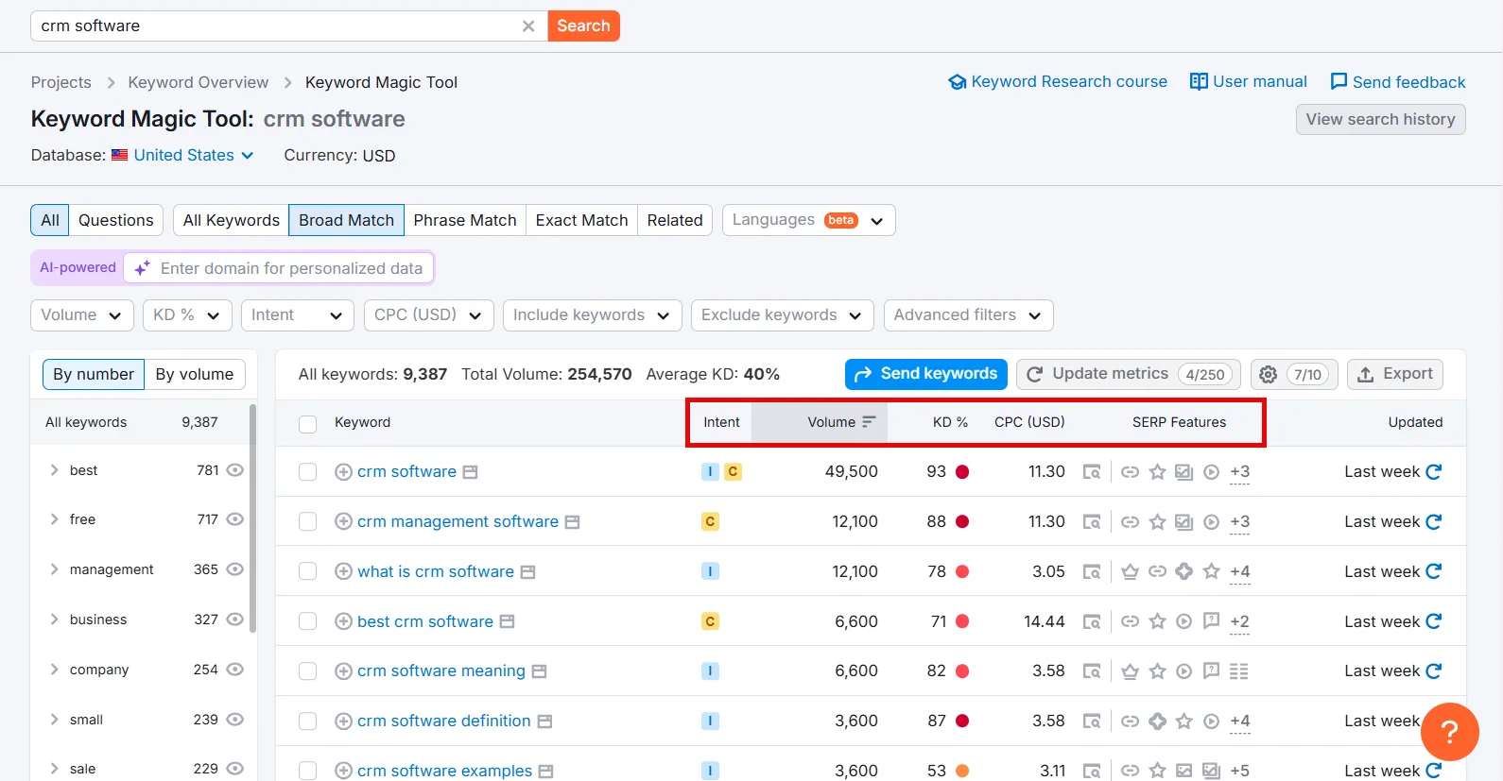This screenshot has width=1503, height=781.
Task: Click the AI sparkle icon in domain field
Action: 143,268
